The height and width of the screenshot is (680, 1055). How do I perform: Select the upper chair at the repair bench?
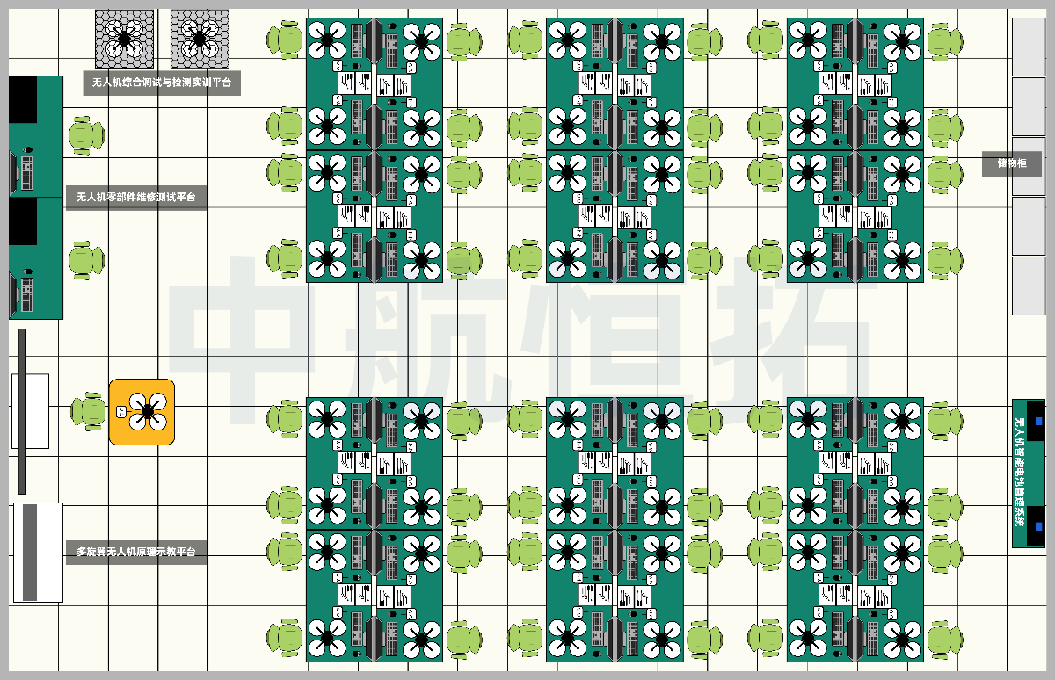pyautogui.click(x=85, y=134)
